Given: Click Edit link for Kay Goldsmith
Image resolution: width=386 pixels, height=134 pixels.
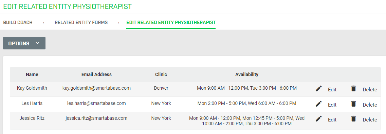Looking at the screenshot, I should [332, 90].
